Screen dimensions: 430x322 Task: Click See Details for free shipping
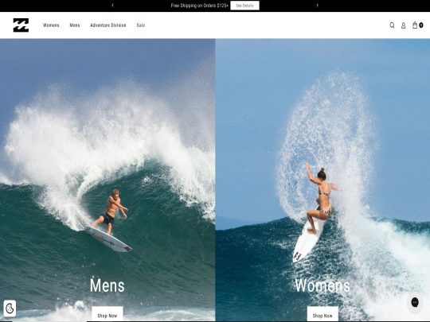244,6
